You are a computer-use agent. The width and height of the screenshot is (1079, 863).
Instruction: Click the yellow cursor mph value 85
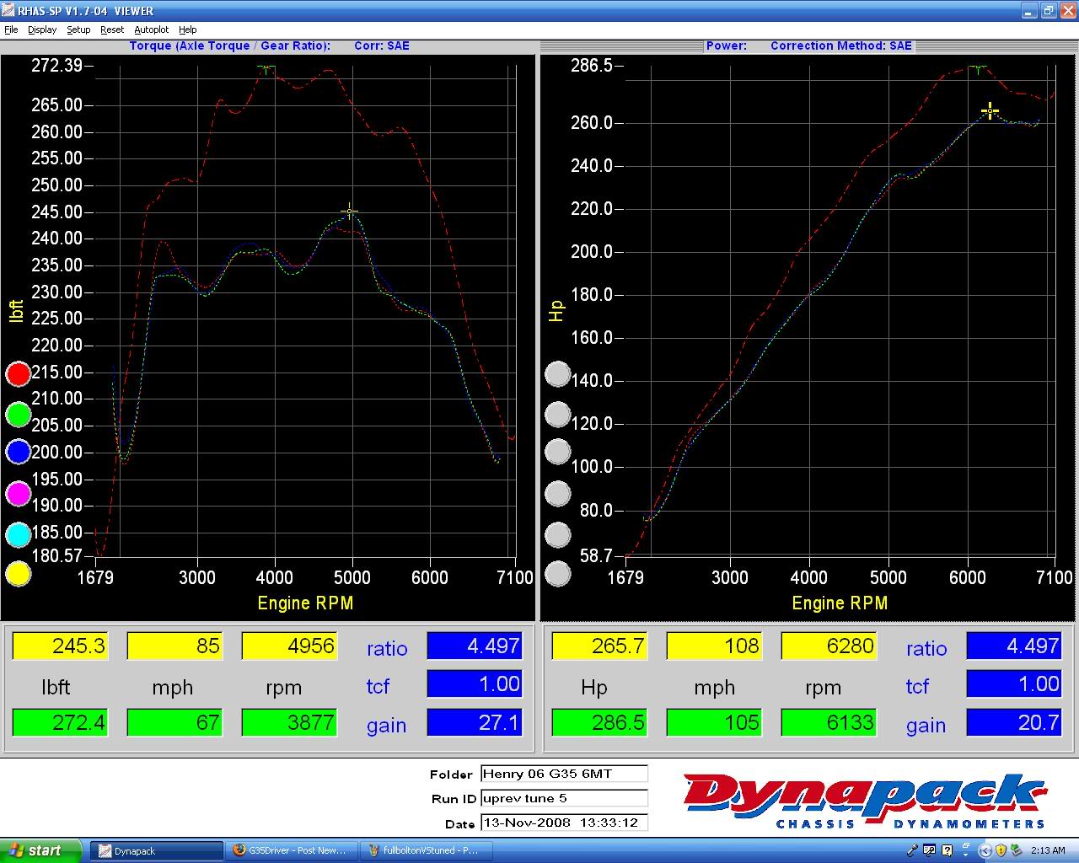(x=174, y=646)
